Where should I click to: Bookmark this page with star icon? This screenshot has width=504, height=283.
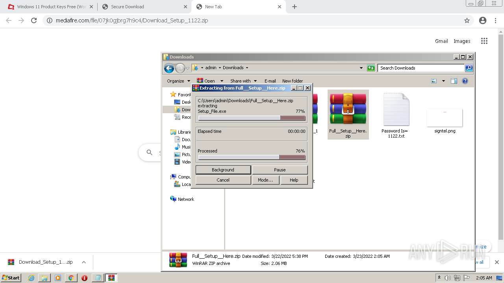467,20
